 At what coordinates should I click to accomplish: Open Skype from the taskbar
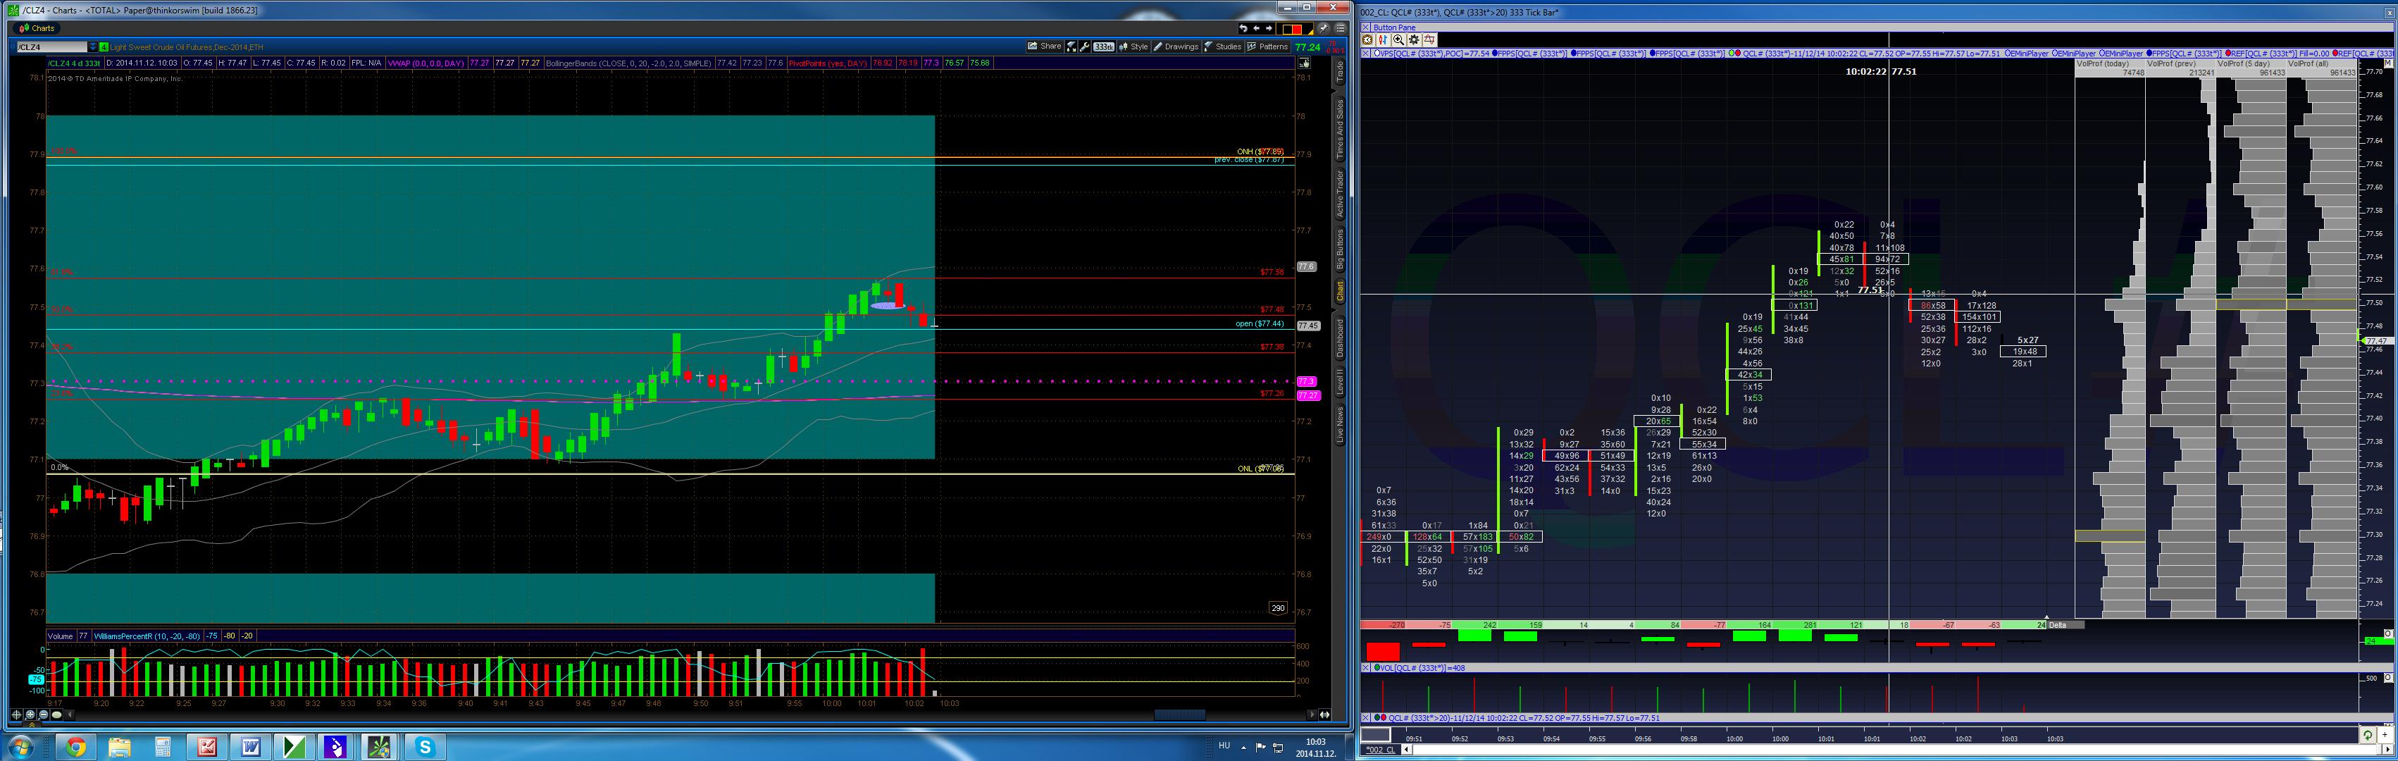point(425,747)
